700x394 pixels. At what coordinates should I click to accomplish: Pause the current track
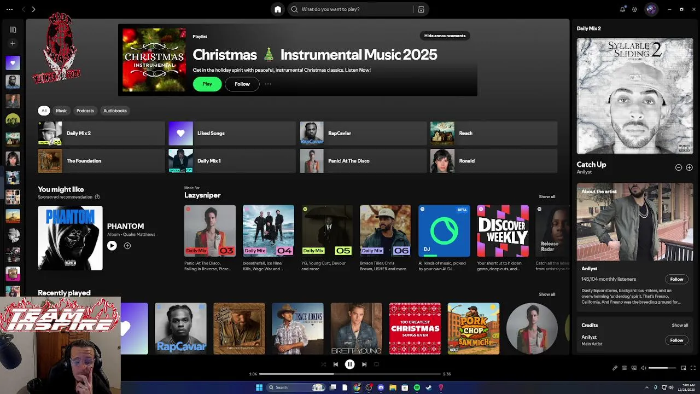click(350, 364)
